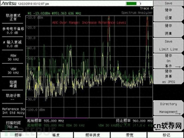184x138 pixels.
Task: Open the 频率 menu at the bottom
Action: (x=18, y=135)
